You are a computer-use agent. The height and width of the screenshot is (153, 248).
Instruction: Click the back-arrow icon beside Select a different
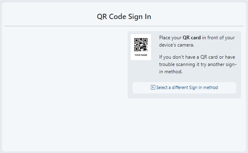coord(153,87)
